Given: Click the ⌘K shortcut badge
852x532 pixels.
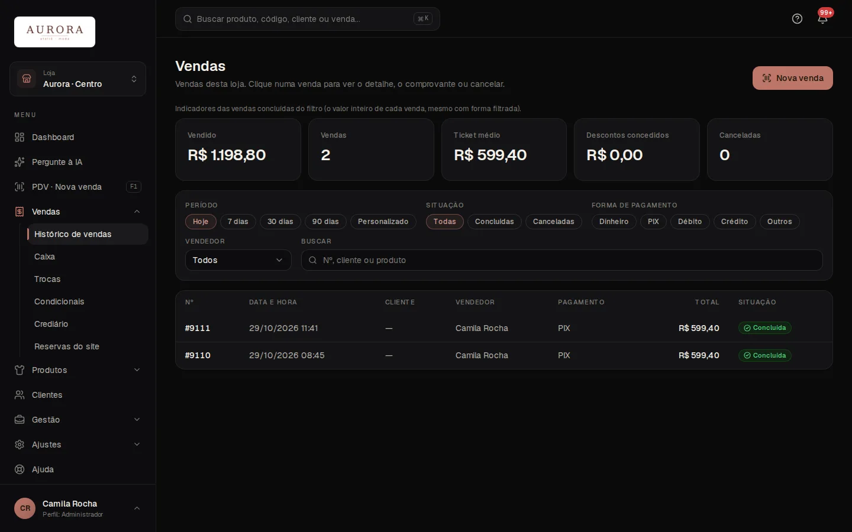Looking at the screenshot, I should coord(423,19).
